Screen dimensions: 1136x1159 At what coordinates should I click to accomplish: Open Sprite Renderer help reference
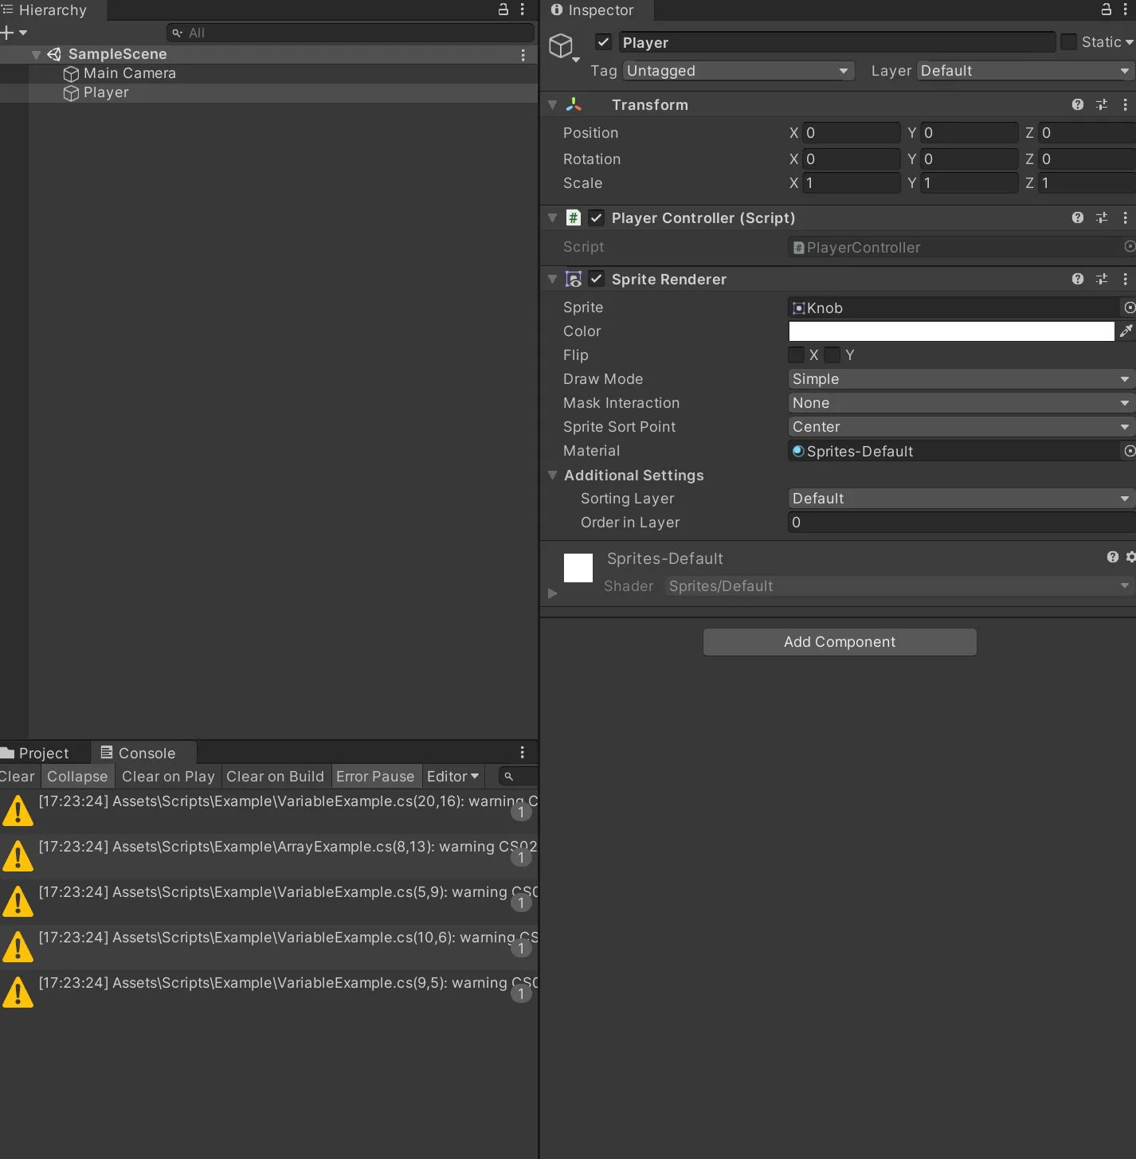(x=1078, y=279)
